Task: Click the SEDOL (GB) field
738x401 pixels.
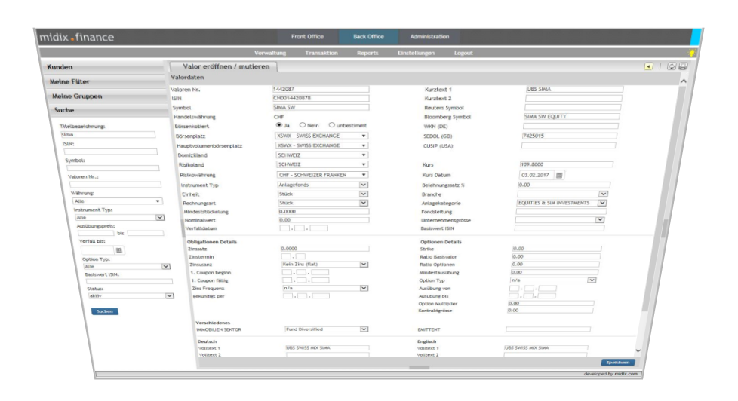Action: [x=570, y=136]
